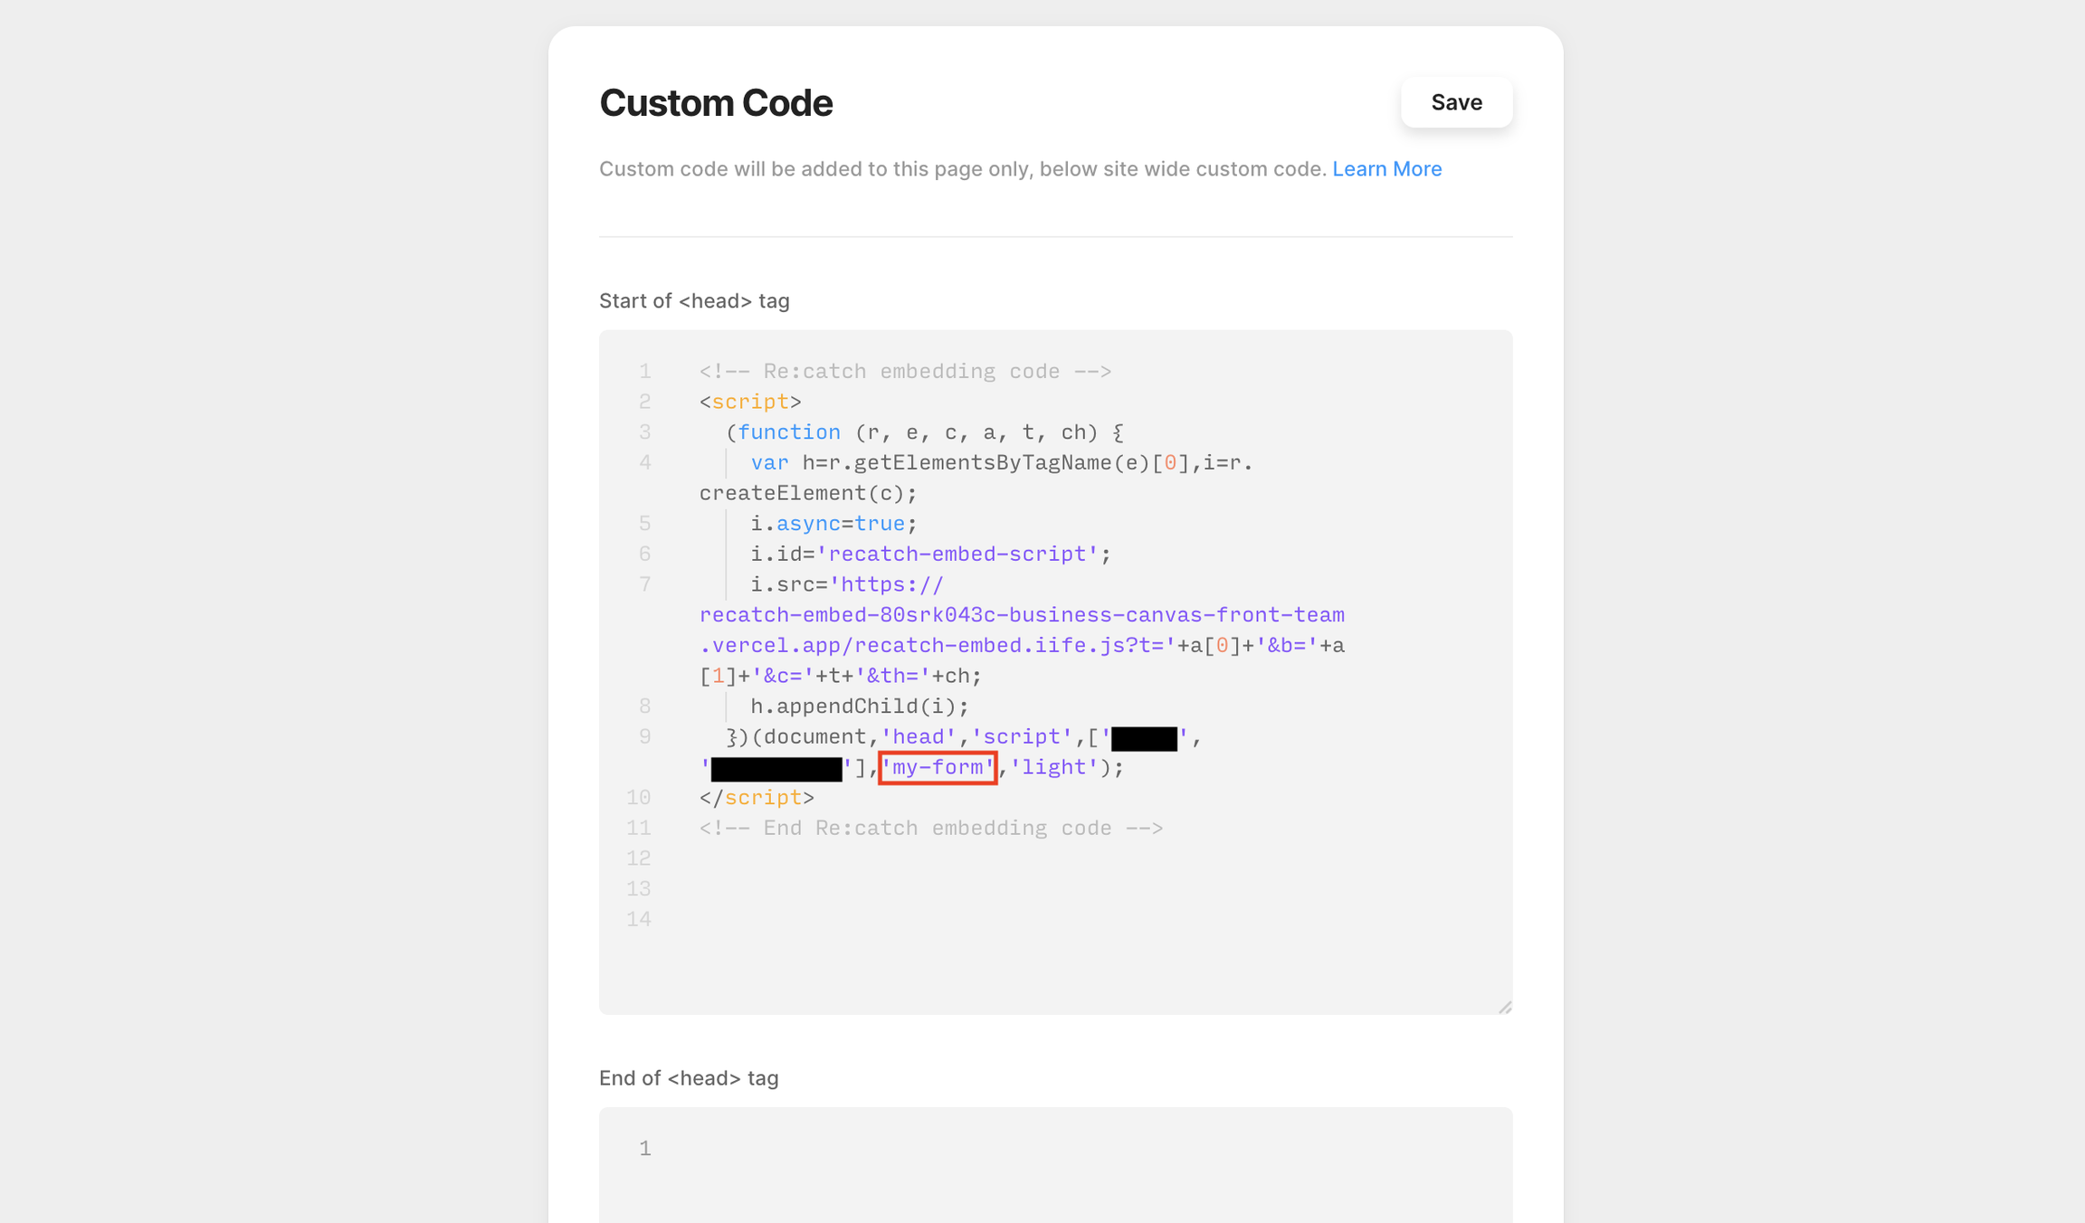Screen dimensions: 2085x1223
Task: Click the Custom Code heading
Action: coord(715,103)
